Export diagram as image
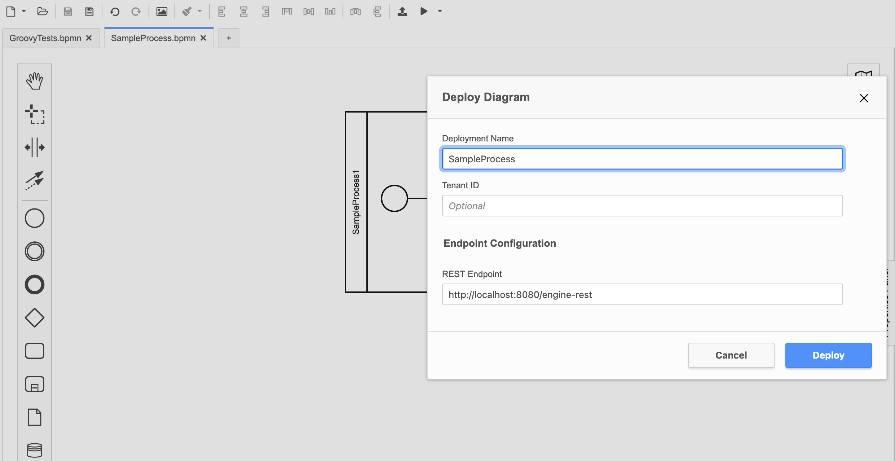895x461 pixels. click(x=162, y=12)
